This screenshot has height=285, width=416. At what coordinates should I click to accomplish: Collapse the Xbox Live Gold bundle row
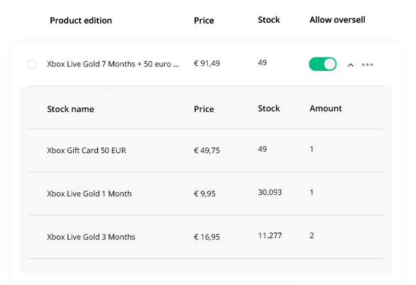(351, 65)
